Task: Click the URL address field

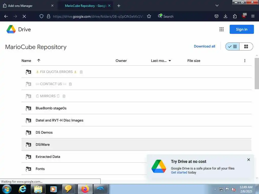Action: 99,16
